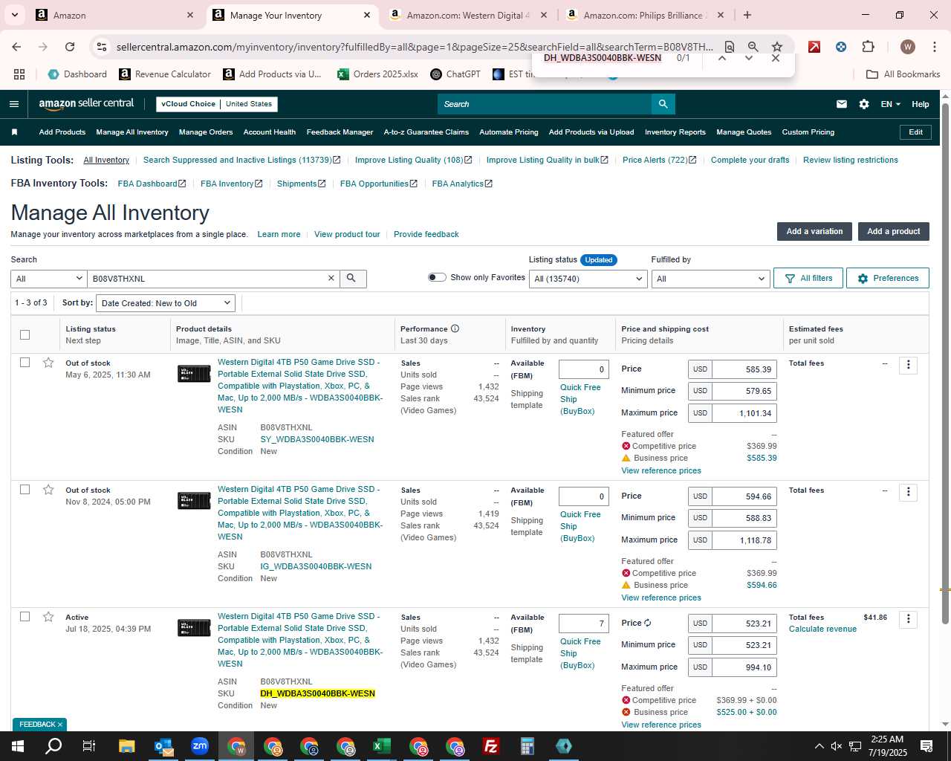Open Price Alerts (722) link
This screenshot has width=951, height=761.
click(659, 160)
